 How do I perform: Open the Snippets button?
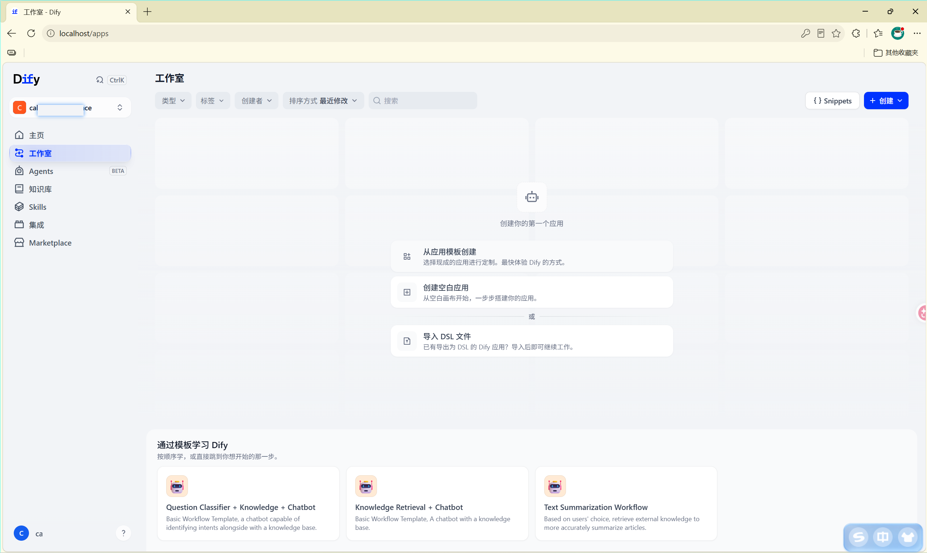[832, 101]
